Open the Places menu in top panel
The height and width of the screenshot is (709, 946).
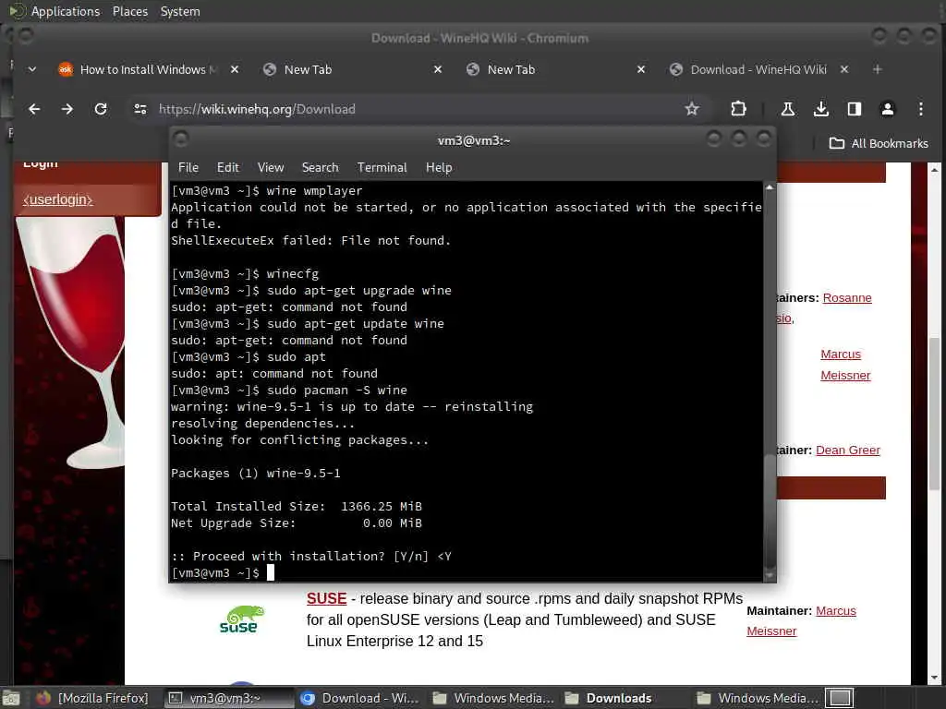[129, 11]
